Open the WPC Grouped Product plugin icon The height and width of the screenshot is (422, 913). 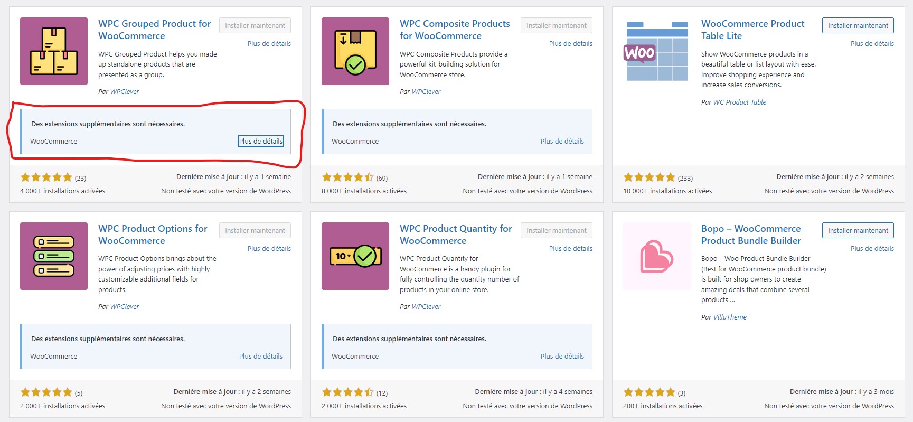tap(54, 51)
